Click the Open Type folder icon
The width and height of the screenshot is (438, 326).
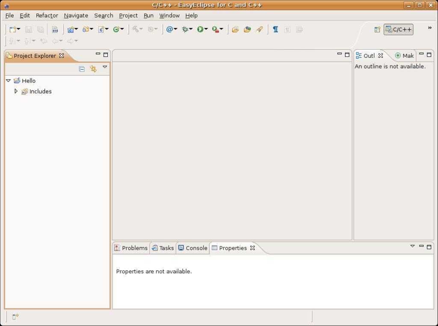pyautogui.click(x=235, y=30)
